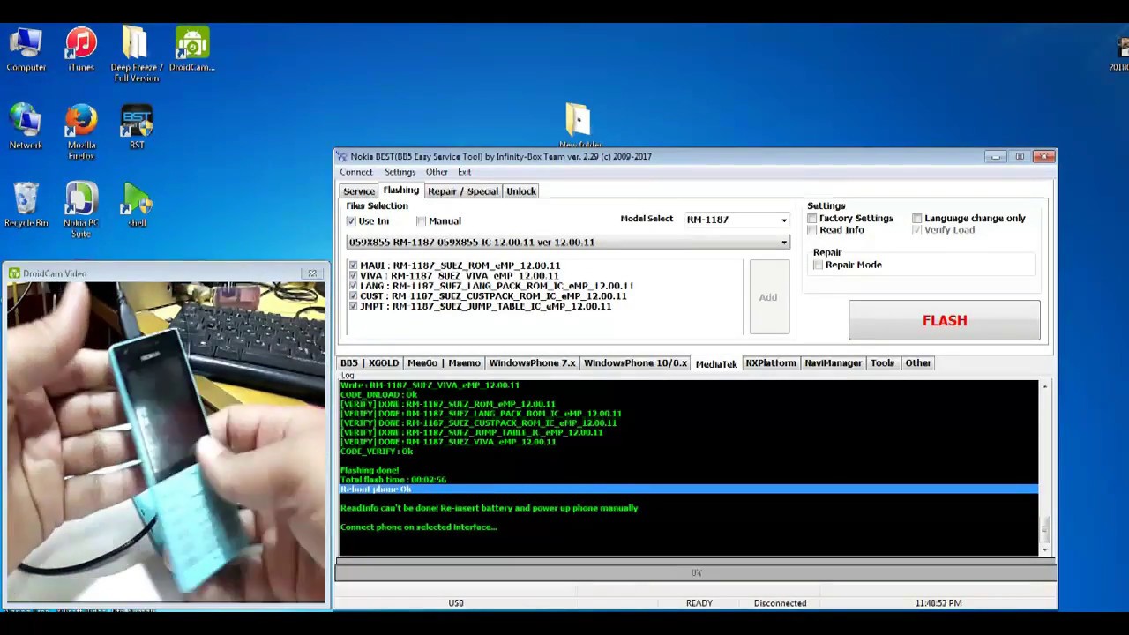Open the Computer desktop icon
Screen dimensions: 1129x635
coord(26,49)
